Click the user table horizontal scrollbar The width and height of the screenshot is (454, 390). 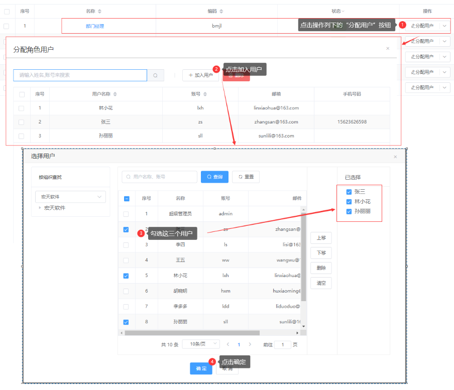pyautogui.click(x=192, y=333)
